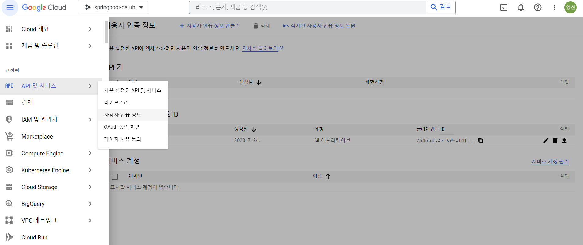The height and width of the screenshot is (245, 583).
Task: Click 삭제된 사용자 인증 정보 복원 button
Action: (319, 26)
